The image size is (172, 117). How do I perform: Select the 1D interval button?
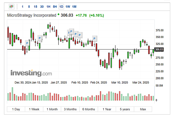tap(61, 7)
